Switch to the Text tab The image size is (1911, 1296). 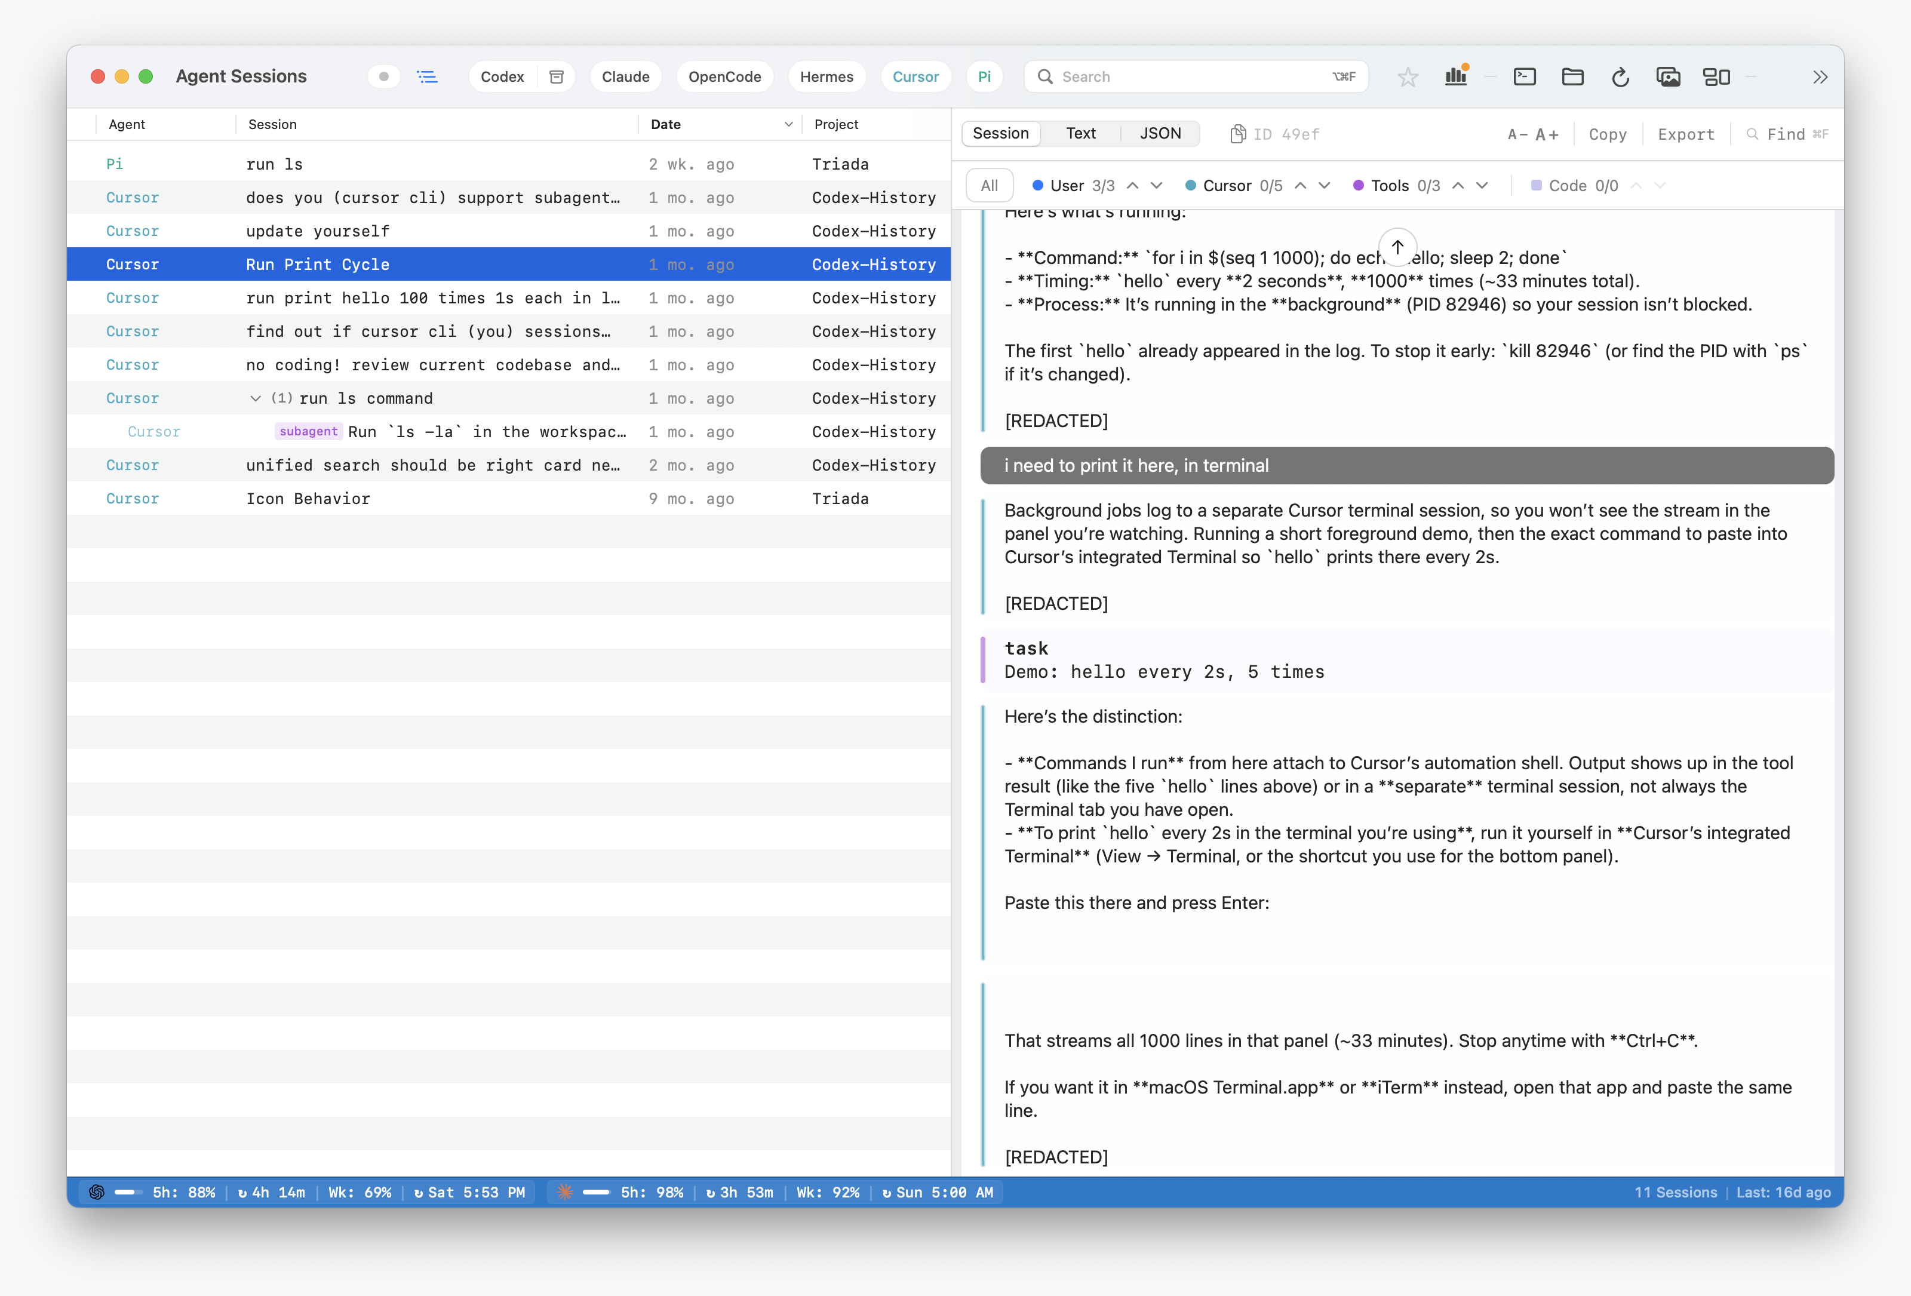(x=1080, y=133)
